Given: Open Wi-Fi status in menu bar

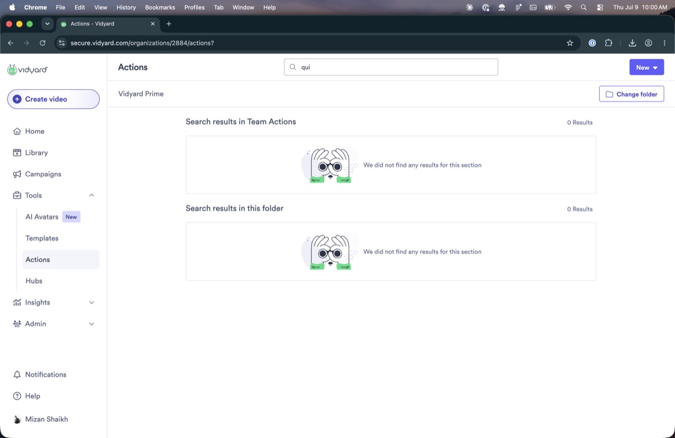Looking at the screenshot, I should (x=568, y=7).
